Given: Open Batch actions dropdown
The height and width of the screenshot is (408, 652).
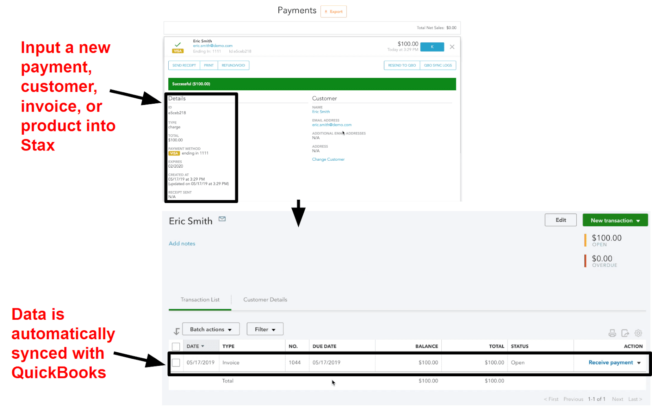Looking at the screenshot, I should click(x=211, y=329).
